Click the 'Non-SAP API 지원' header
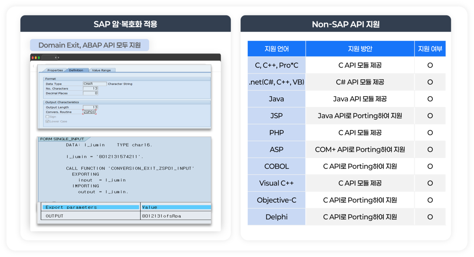Viewport: 474px width, 257px height. [x=346, y=24]
